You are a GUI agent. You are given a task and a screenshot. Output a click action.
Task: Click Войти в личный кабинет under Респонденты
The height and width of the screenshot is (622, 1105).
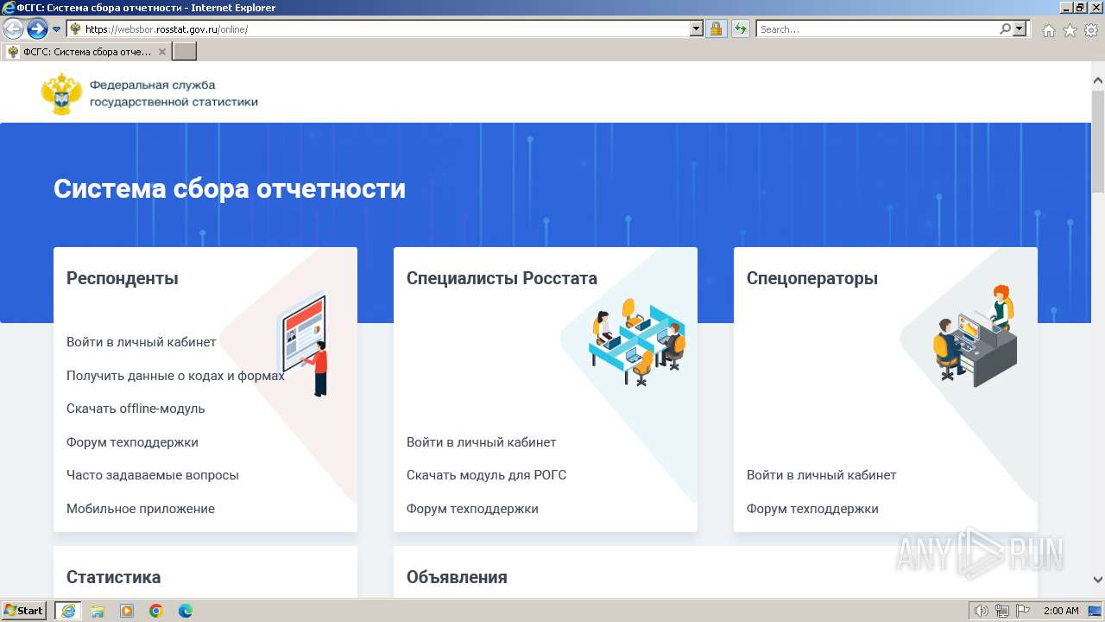pyautogui.click(x=142, y=342)
